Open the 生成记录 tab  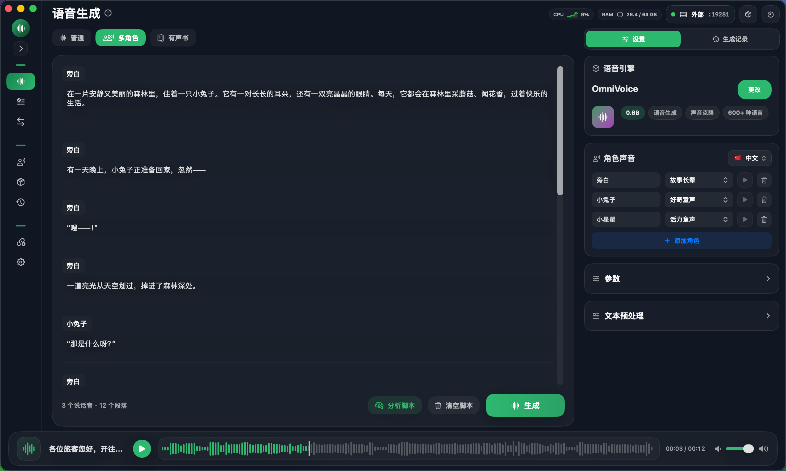[x=730, y=39]
